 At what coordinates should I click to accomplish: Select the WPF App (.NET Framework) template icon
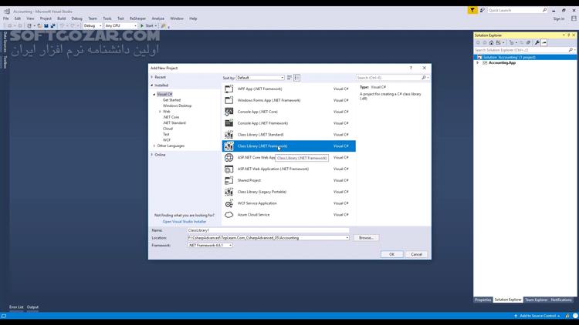(x=229, y=89)
